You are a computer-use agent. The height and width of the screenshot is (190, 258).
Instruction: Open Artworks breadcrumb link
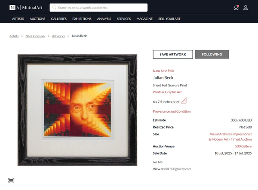[x=58, y=36]
